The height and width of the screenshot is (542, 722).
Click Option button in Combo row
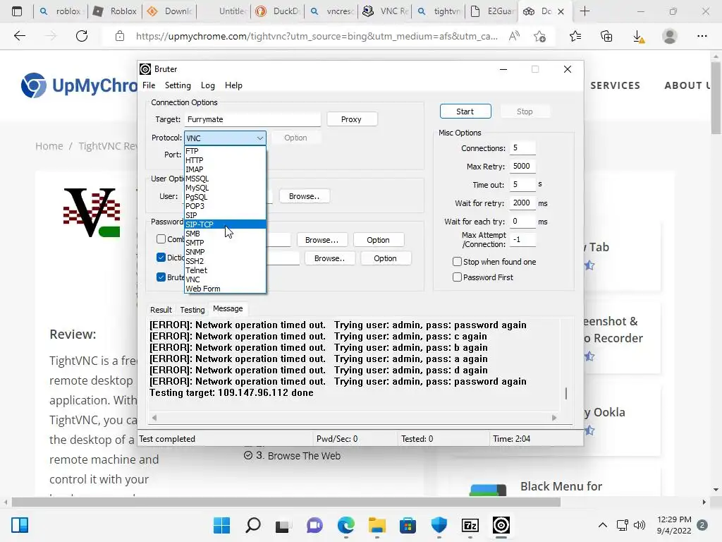point(378,240)
